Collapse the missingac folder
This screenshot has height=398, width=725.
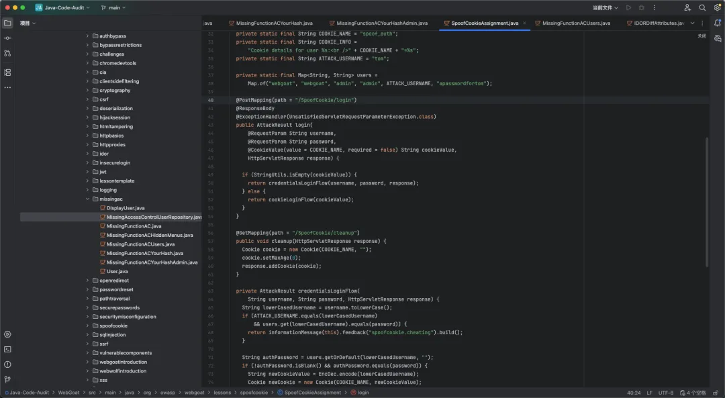click(87, 199)
